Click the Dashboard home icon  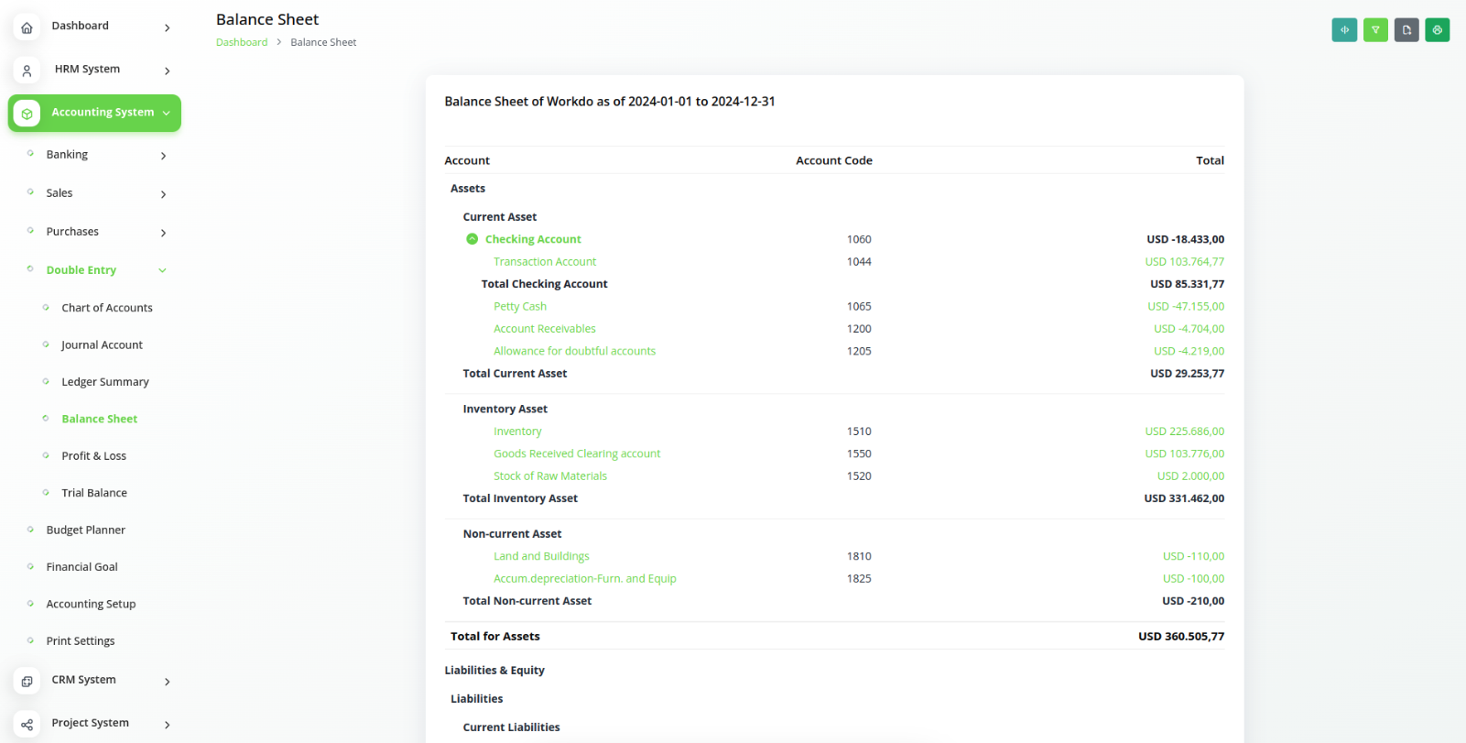click(27, 27)
